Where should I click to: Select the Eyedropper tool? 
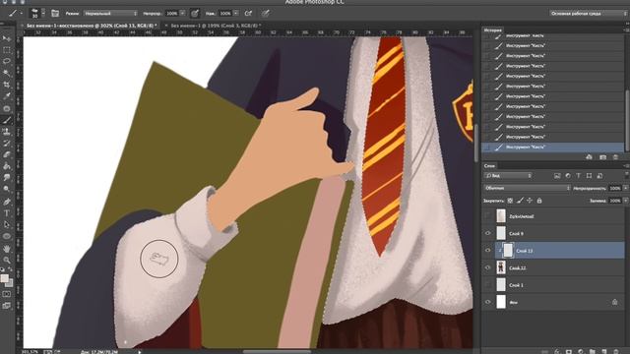[7, 96]
